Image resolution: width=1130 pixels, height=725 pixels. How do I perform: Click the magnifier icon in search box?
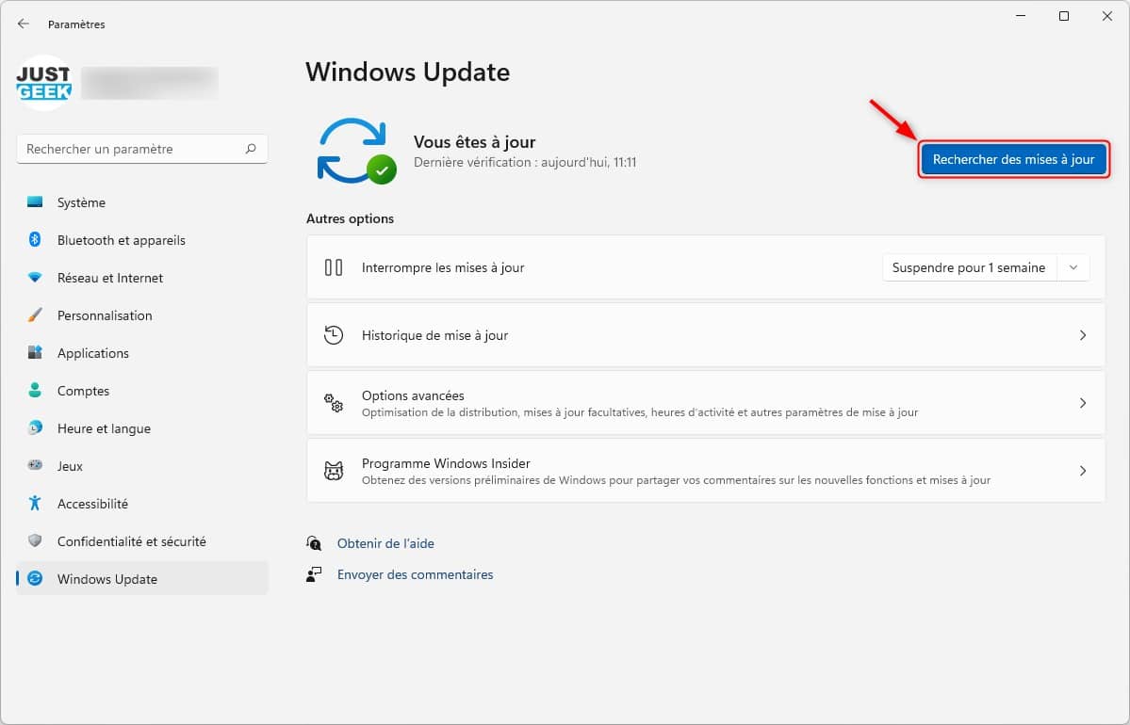[251, 149]
